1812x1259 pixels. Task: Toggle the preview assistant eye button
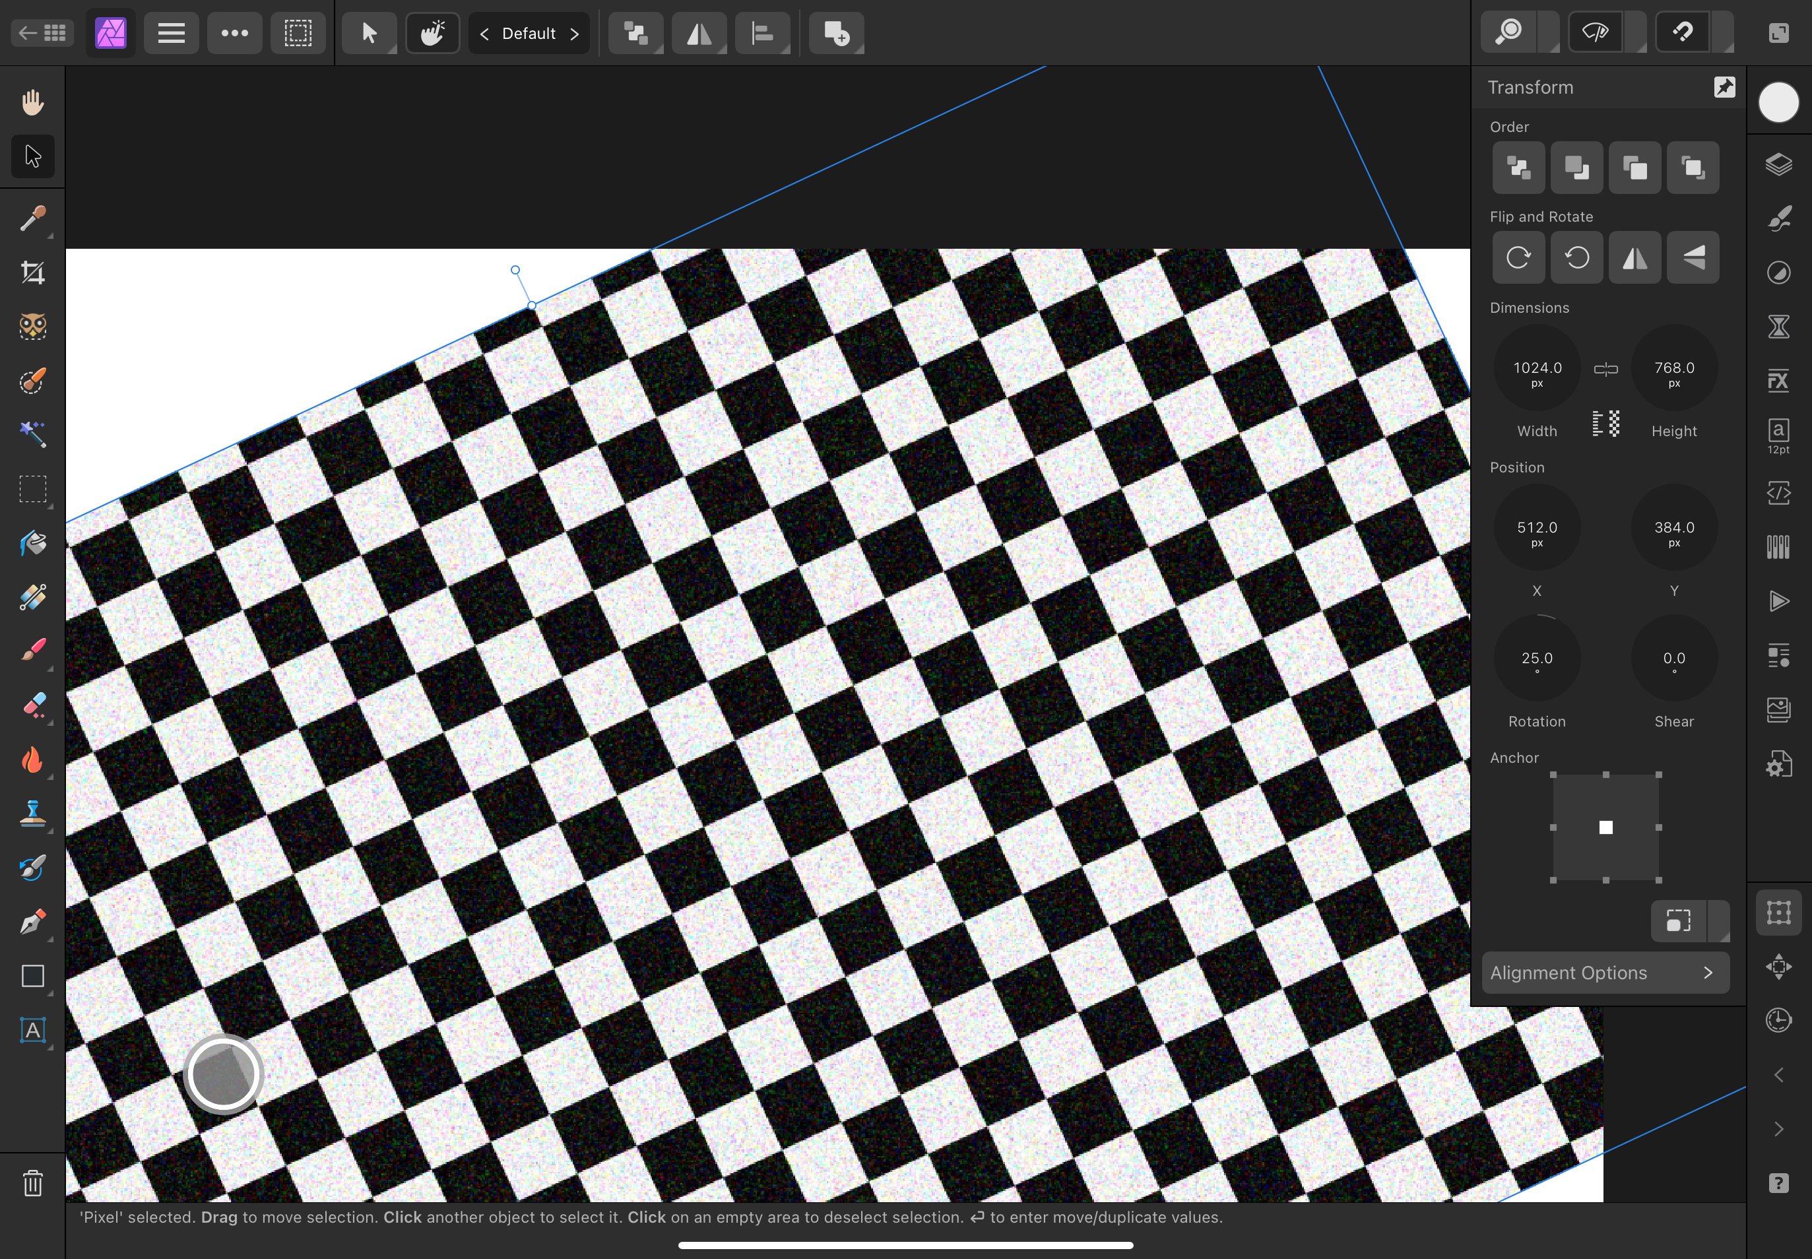[x=1596, y=32]
